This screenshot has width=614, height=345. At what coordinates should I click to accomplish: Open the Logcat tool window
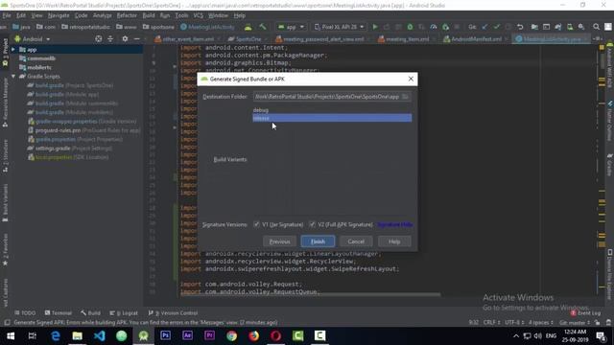click(x=124, y=313)
